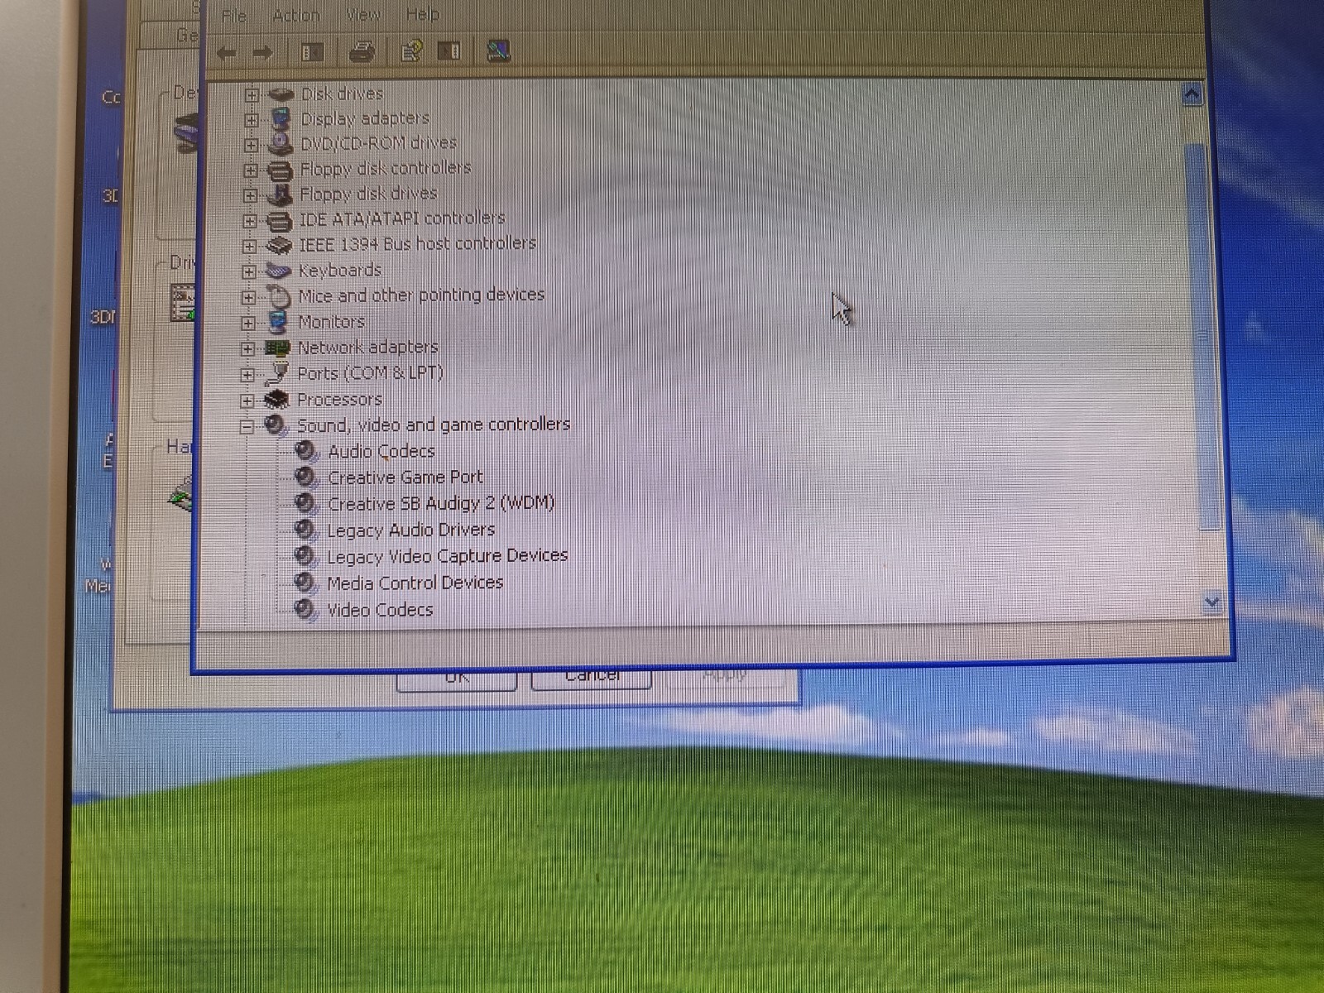Select the Disk drives icon
The image size is (1324, 993).
(x=281, y=94)
